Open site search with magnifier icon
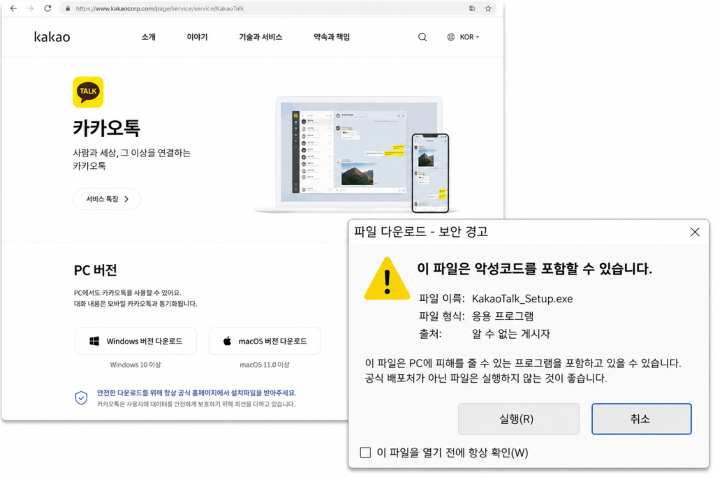 [x=422, y=37]
